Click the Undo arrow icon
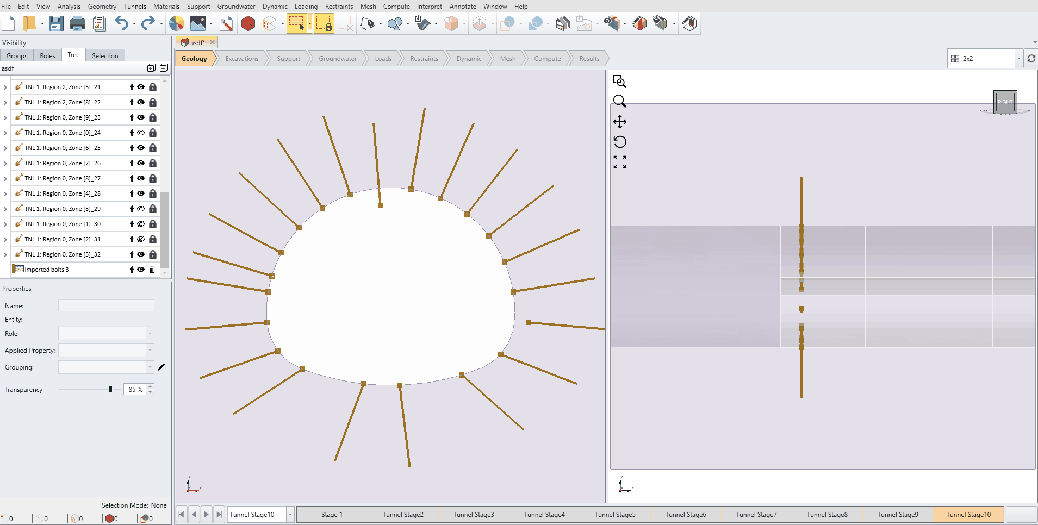Viewport: 1038px width, 525px height. pos(121,23)
